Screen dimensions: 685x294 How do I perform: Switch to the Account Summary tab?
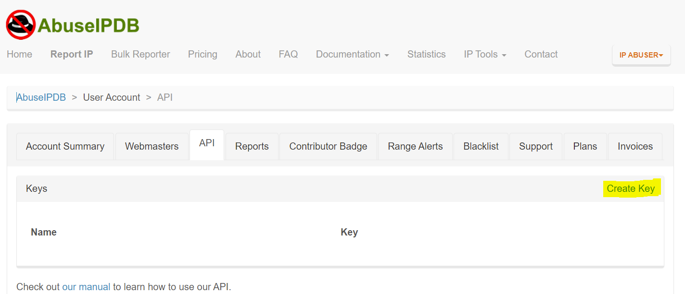click(65, 146)
